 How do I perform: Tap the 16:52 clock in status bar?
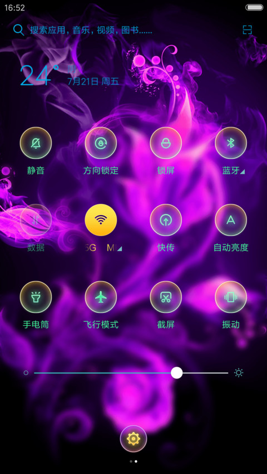(x=14, y=8)
